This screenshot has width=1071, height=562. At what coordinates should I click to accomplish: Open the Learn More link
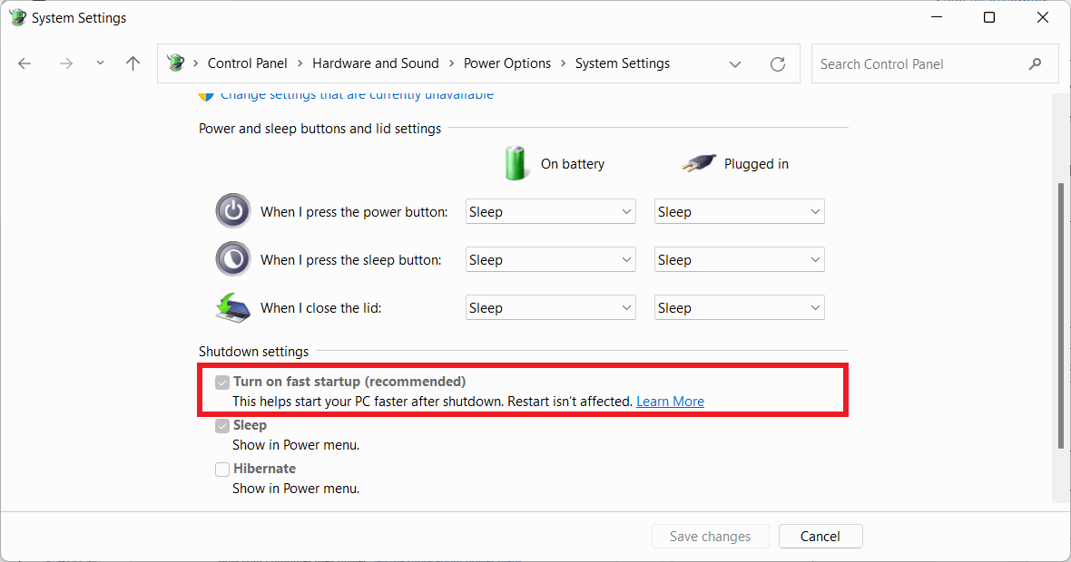coord(670,402)
